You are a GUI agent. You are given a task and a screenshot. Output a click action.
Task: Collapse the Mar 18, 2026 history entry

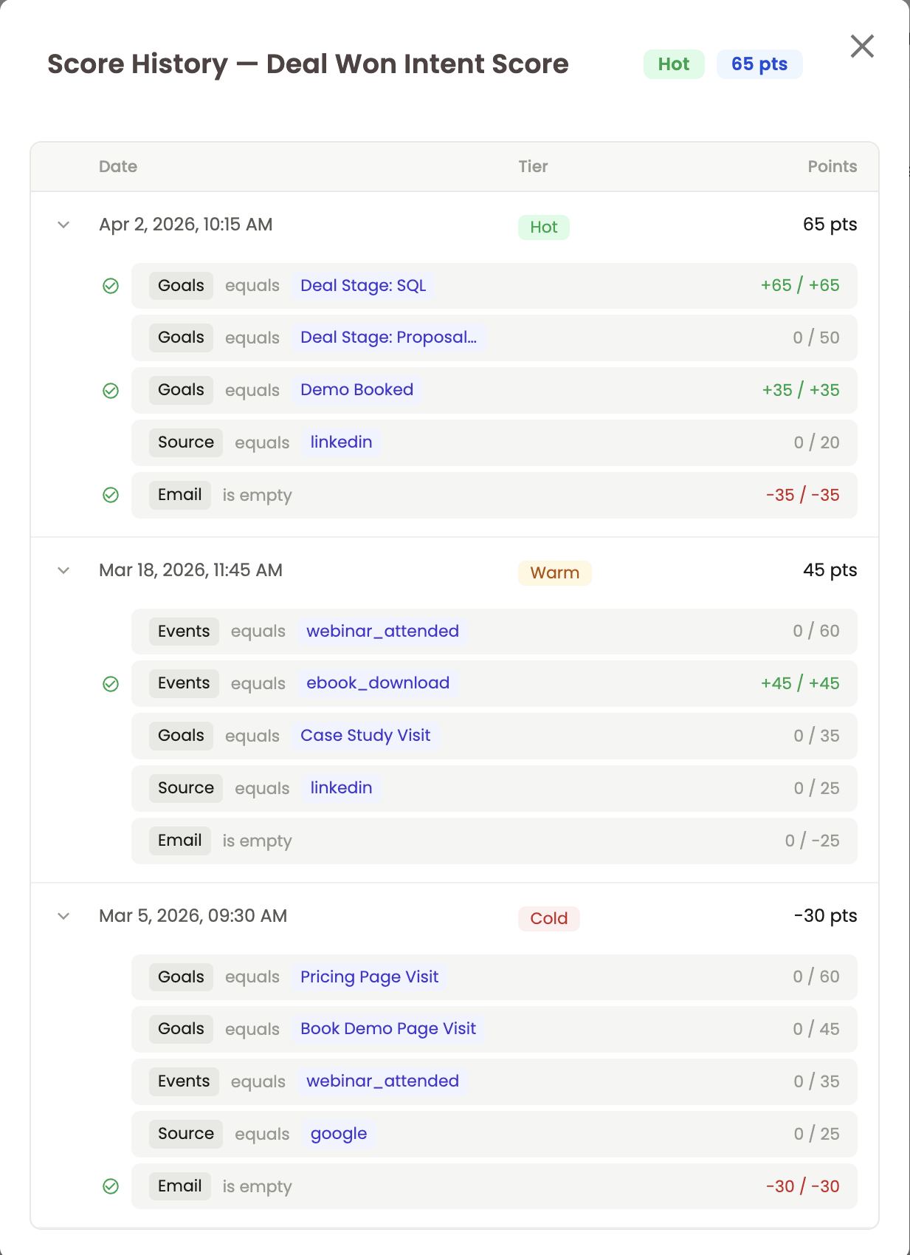tap(63, 570)
